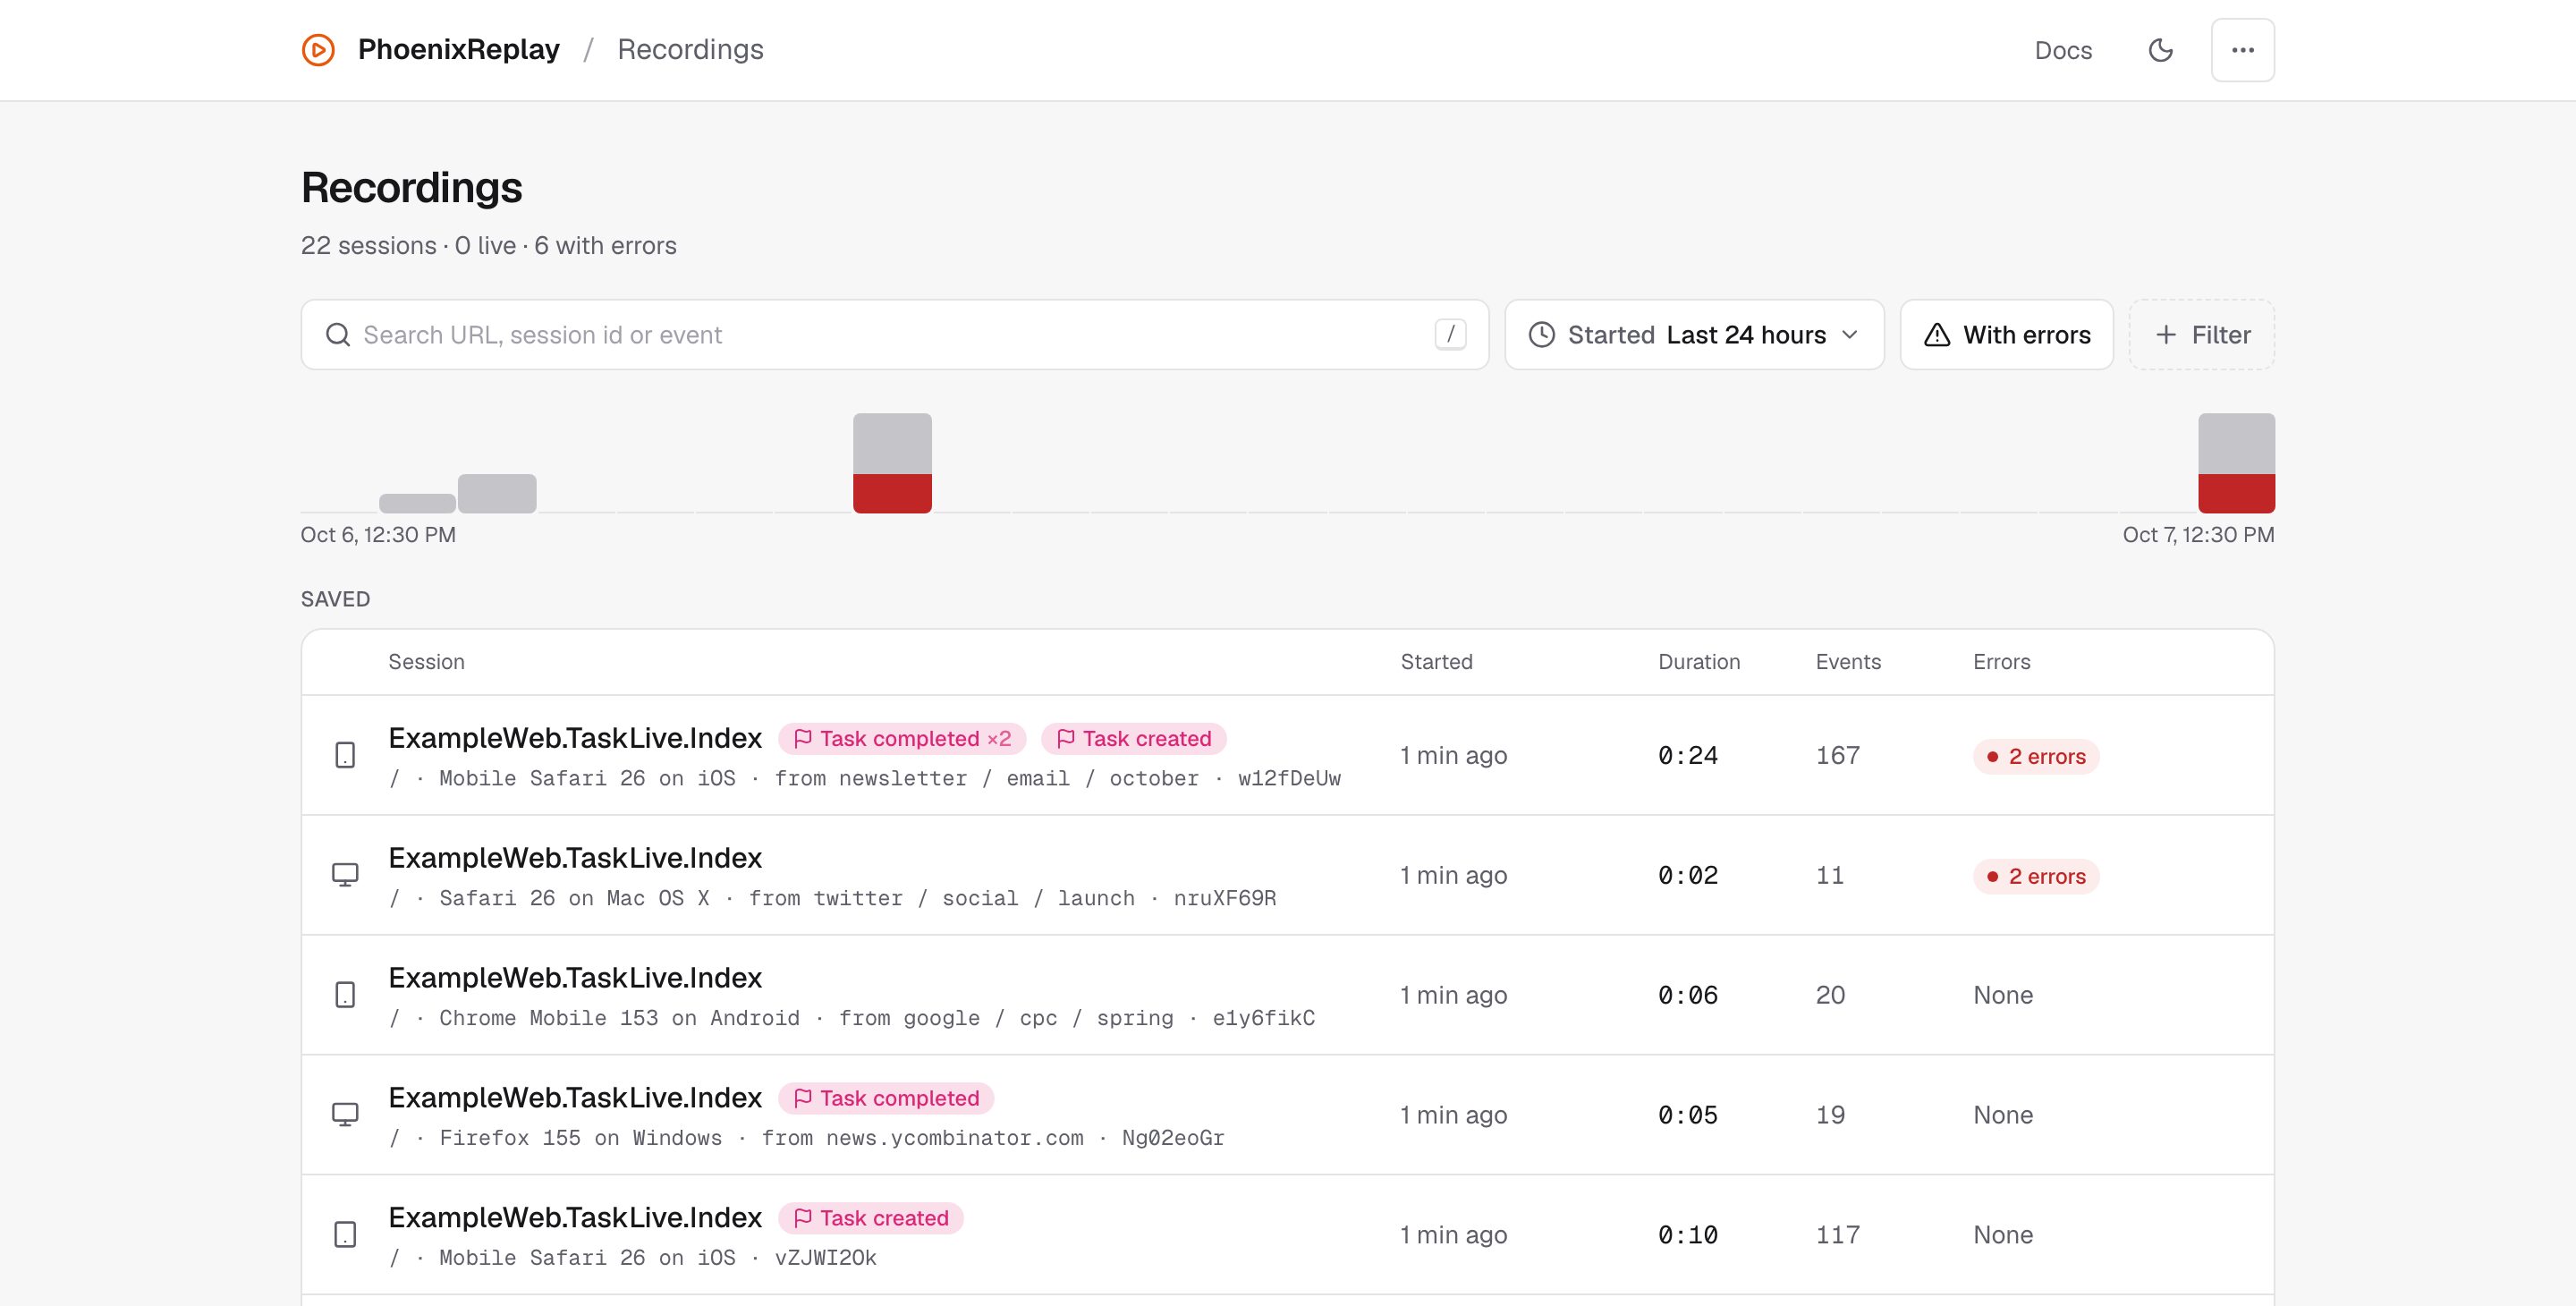Select the smallest gray histogram bar
The height and width of the screenshot is (1306, 2576).
coord(417,503)
